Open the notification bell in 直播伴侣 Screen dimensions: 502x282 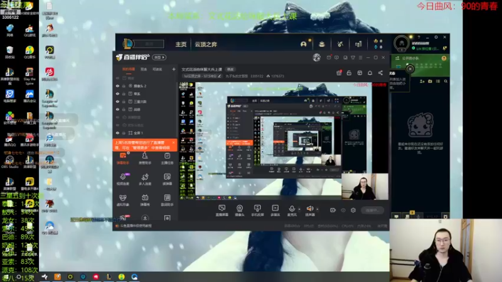pyautogui.click(x=370, y=73)
